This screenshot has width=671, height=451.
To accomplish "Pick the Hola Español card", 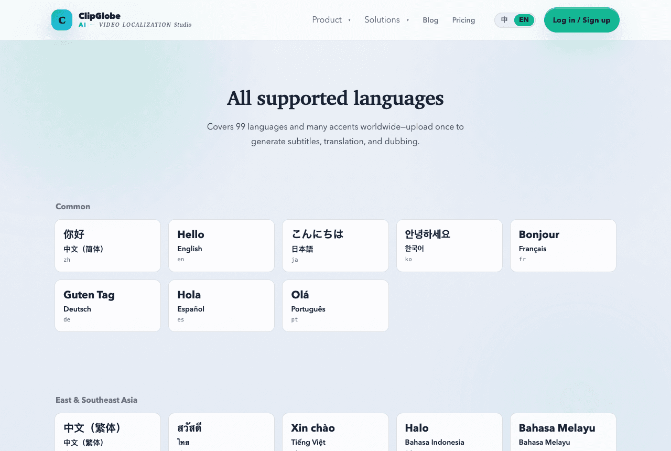I will click(x=221, y=306).
